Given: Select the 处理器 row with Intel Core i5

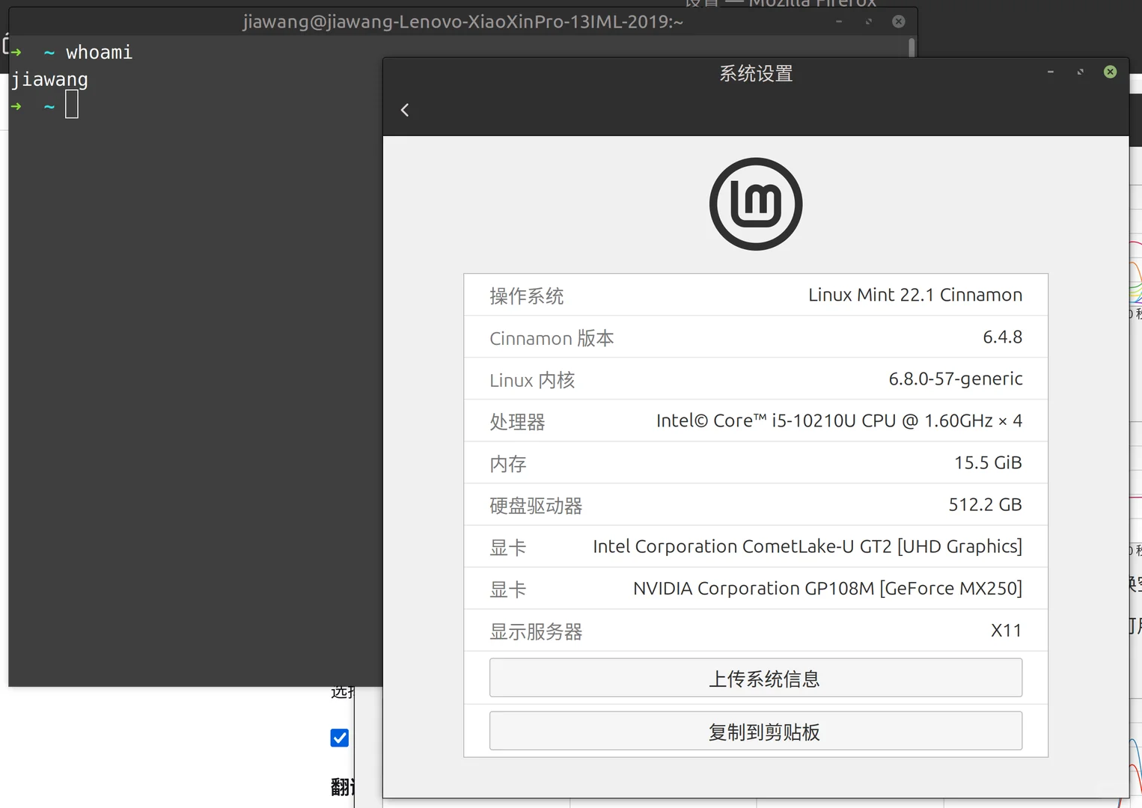Looking at the screenshot, I should pyautogui.click(x=755, y=420).
